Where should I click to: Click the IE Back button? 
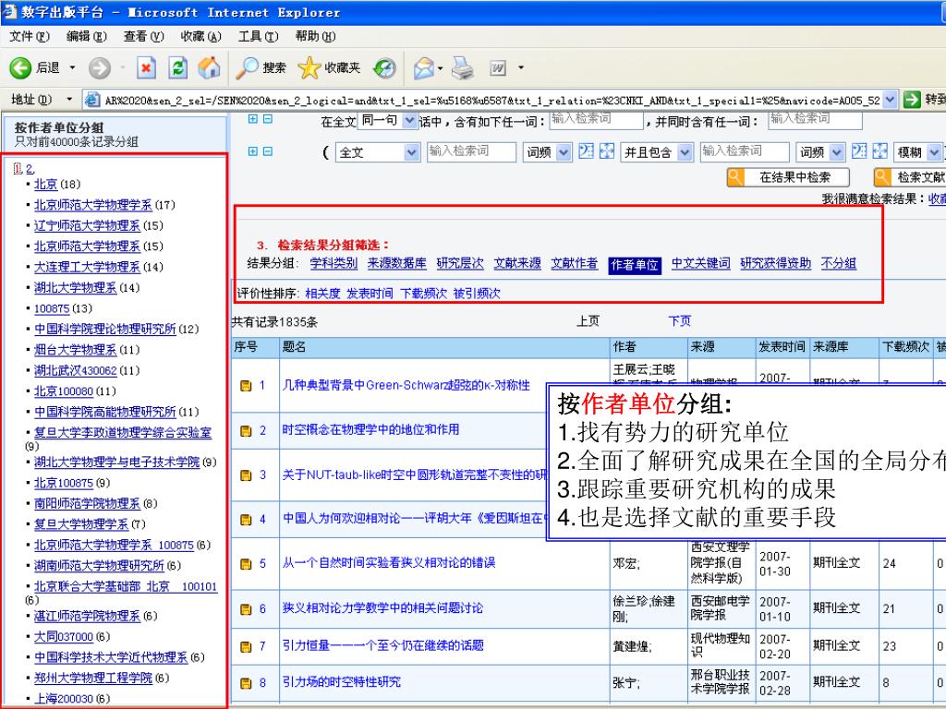click(x=34, y=67)
